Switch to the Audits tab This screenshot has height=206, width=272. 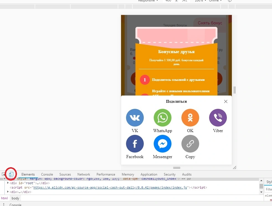[x=187, y=174]
